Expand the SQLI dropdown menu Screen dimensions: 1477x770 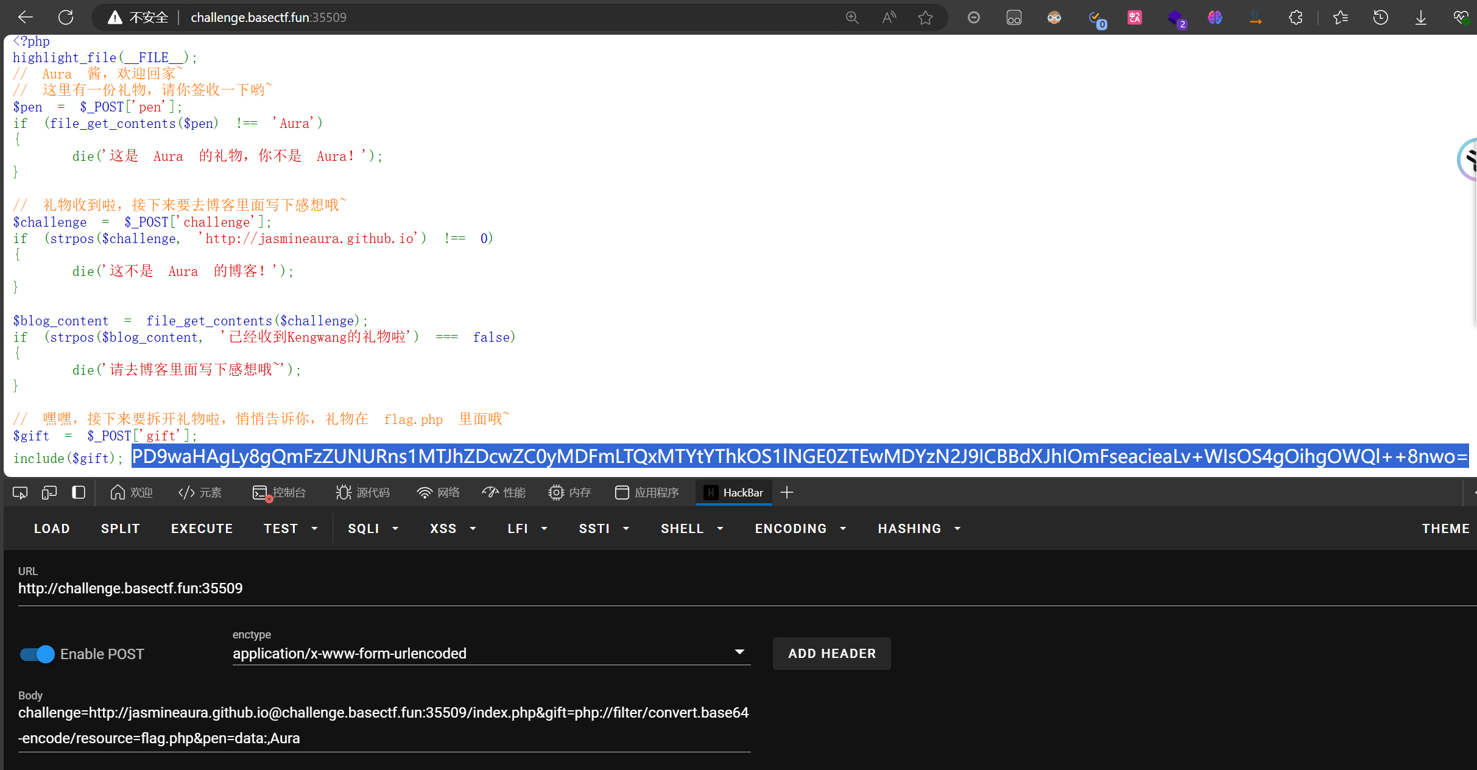click(x=373, y=528)
